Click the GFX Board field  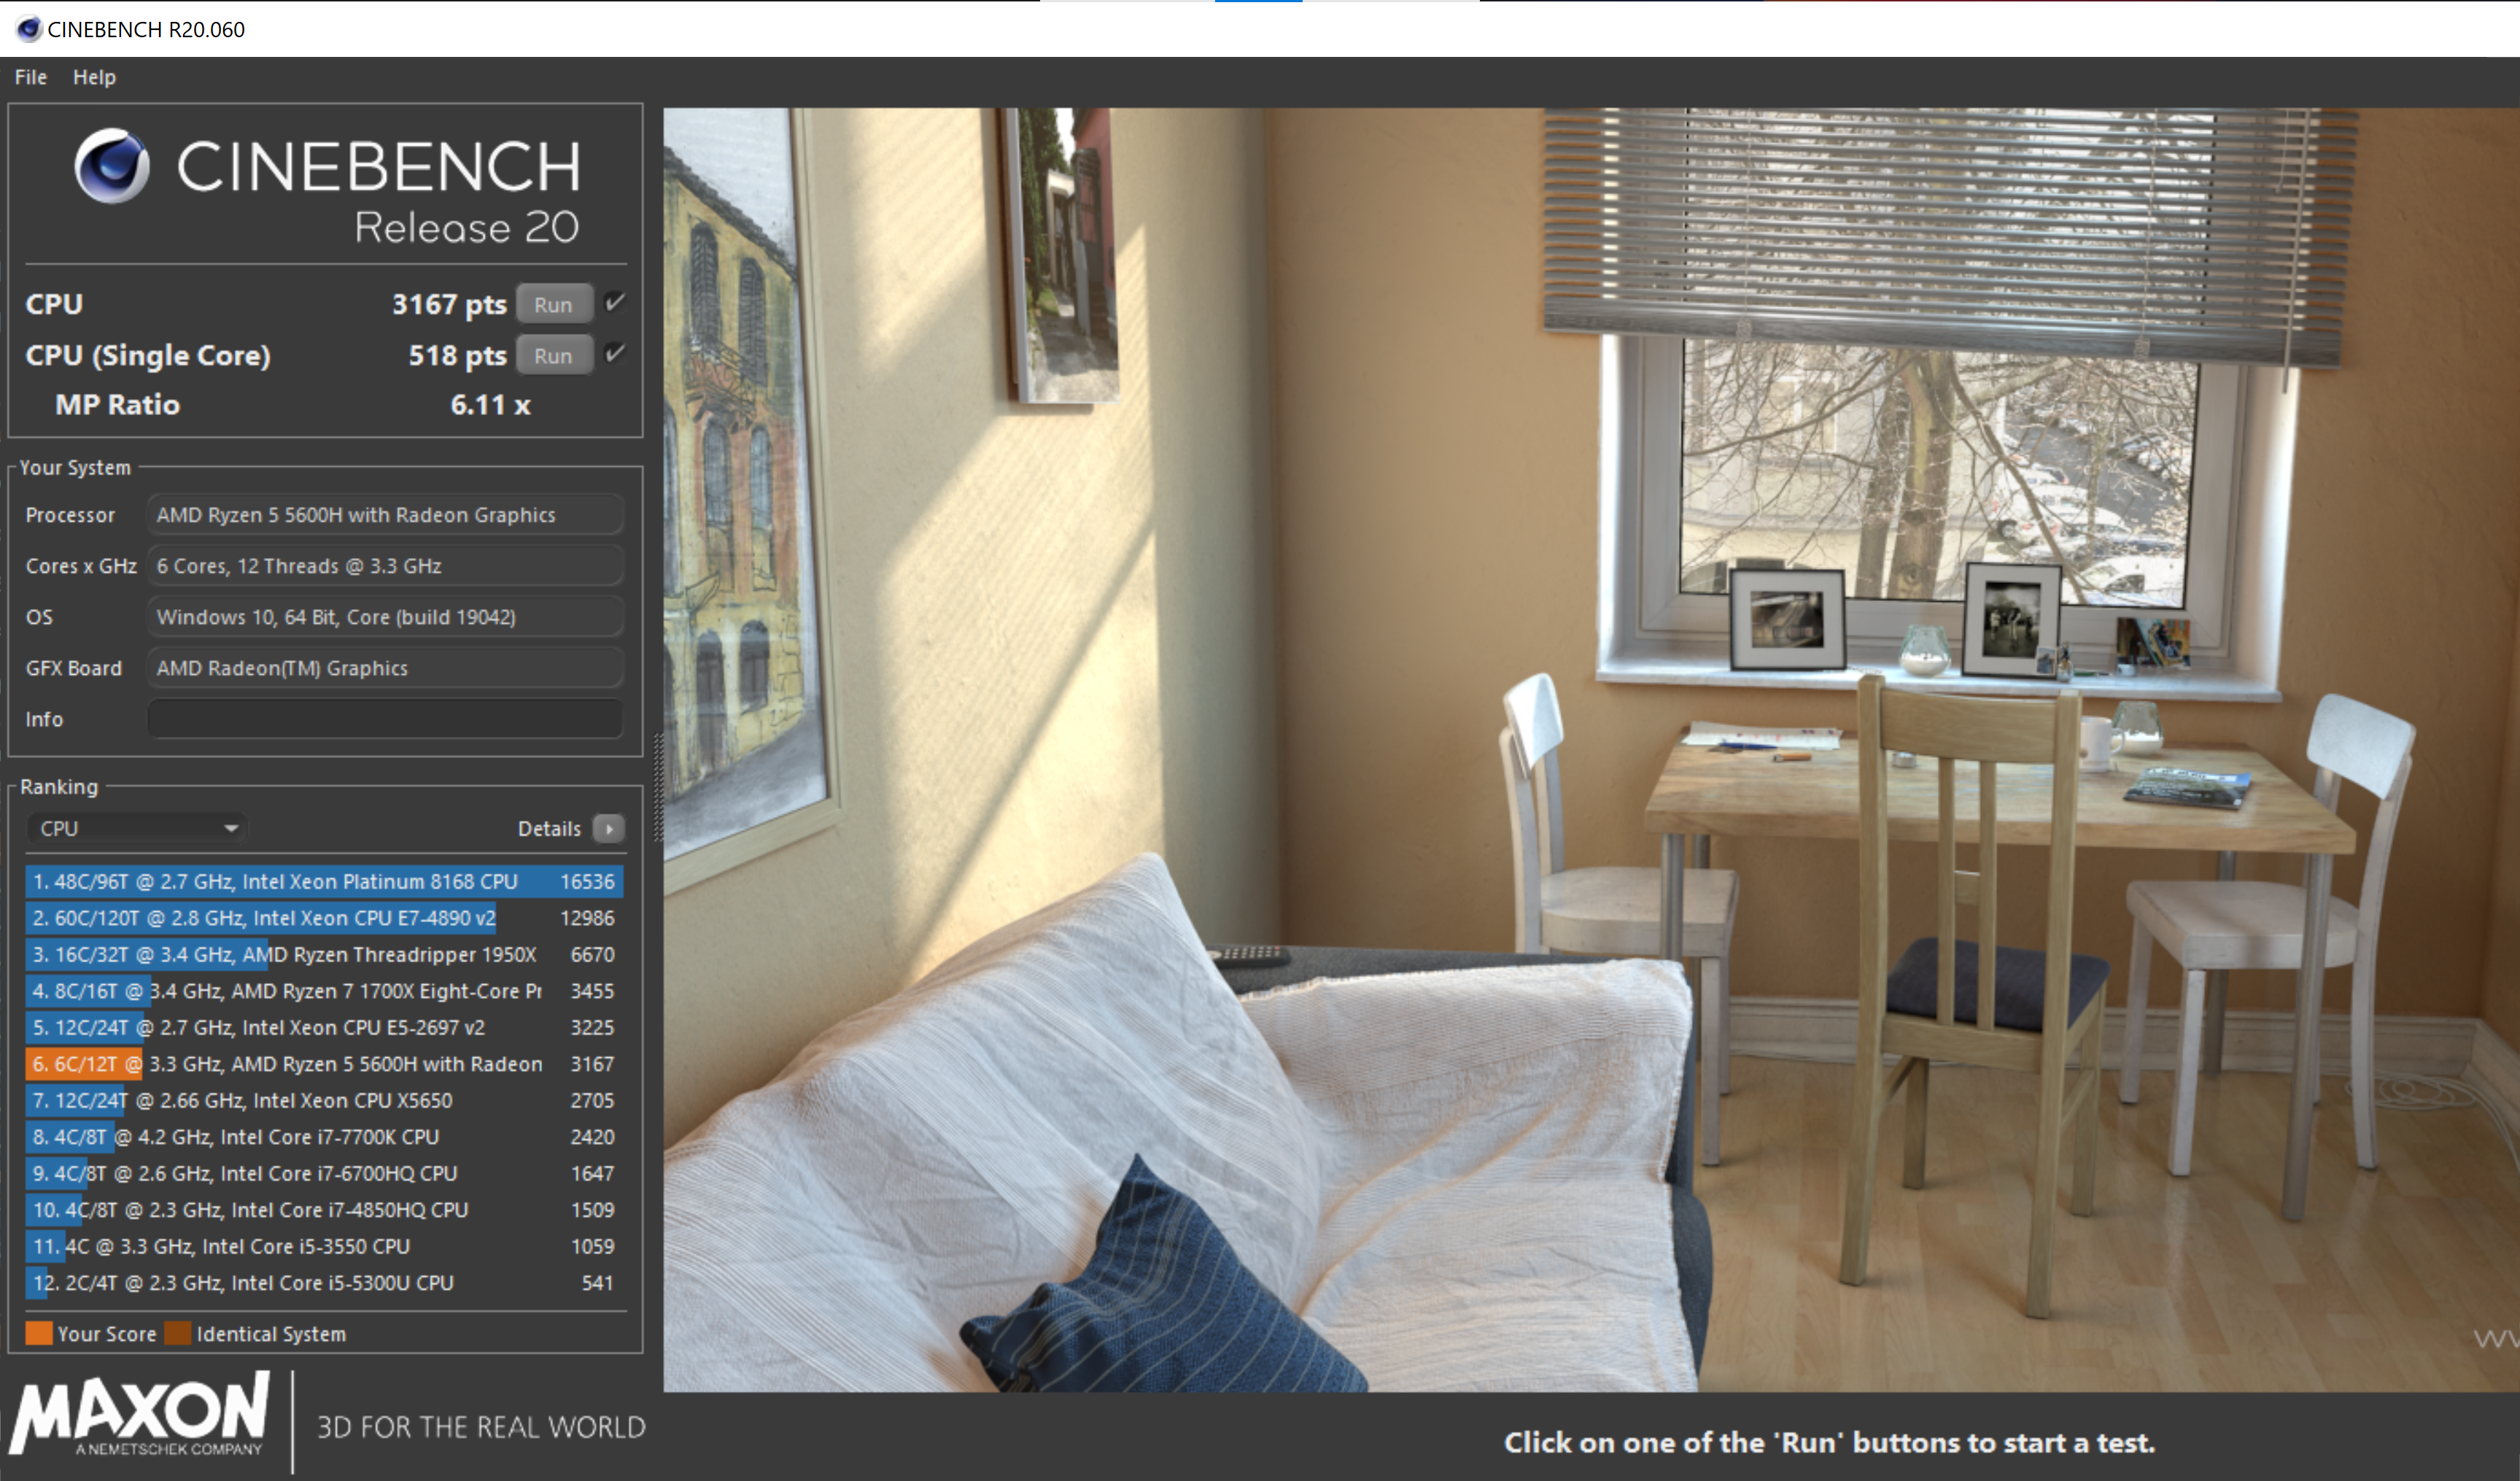(385, 668)
